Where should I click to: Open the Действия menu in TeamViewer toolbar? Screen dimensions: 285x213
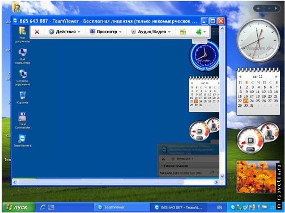[65, 32]
